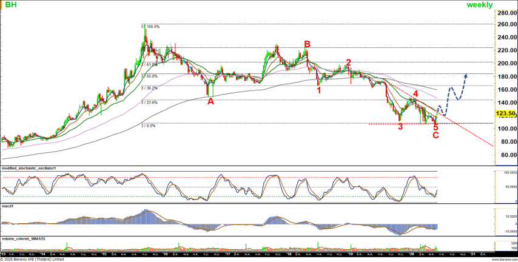Image resolution: width=518 pixels, height=262 pixels.
Task: Click the red wave 2 marker
Action: 348,62
